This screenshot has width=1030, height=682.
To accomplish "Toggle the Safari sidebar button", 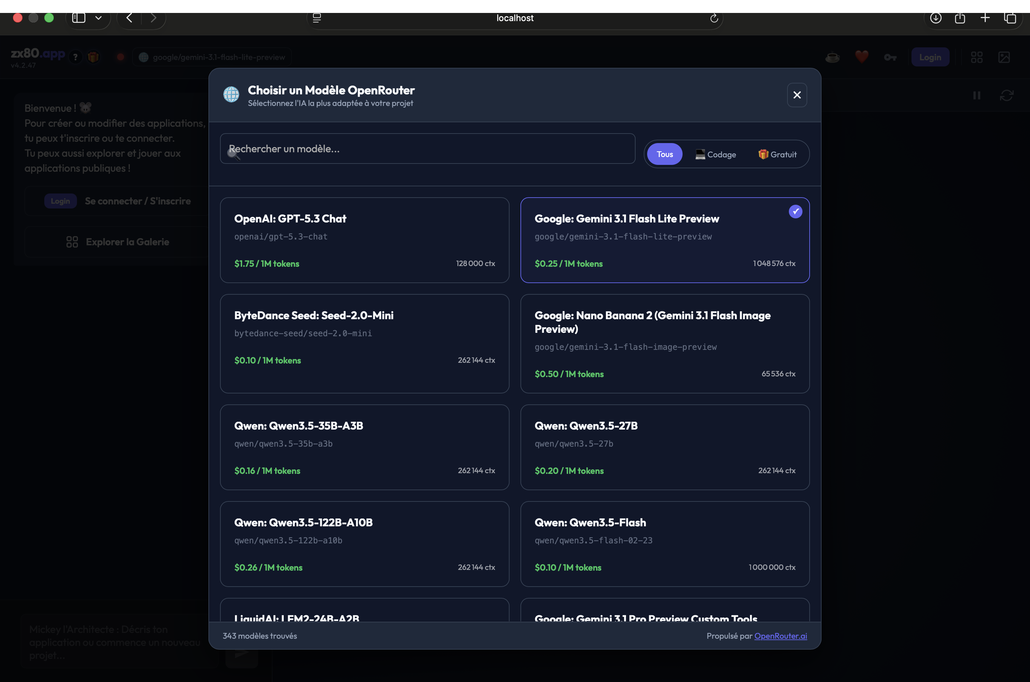I will tap(79, 18).
